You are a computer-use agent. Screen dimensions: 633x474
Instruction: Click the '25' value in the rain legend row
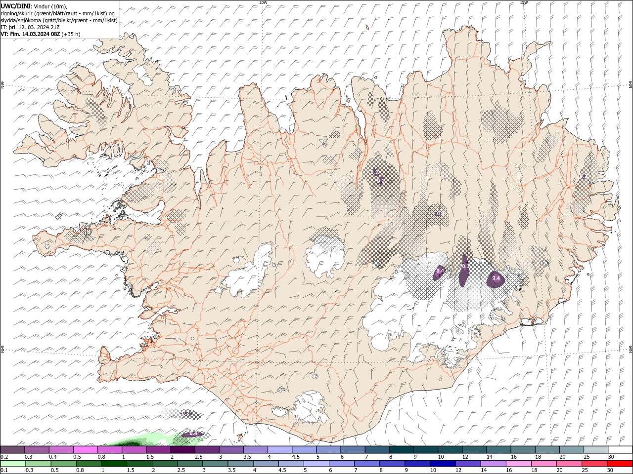point(585,471)
